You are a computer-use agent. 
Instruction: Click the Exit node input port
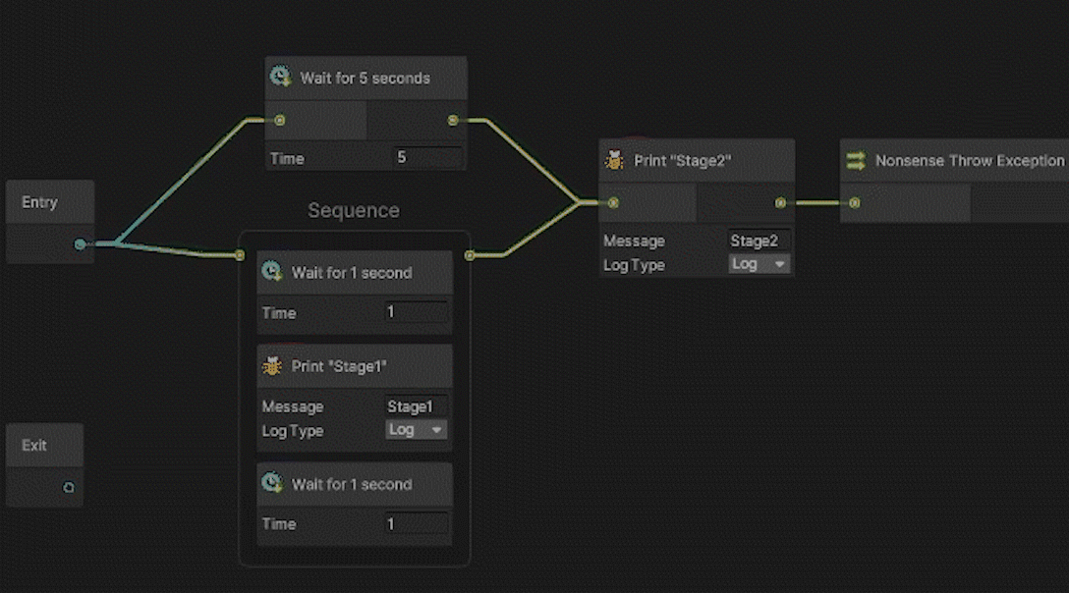pyautogui.click(x=69, y=487)
